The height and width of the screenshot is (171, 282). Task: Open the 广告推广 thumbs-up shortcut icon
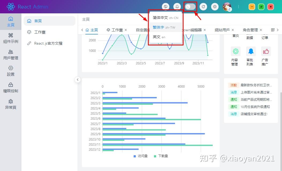point(266,51)
